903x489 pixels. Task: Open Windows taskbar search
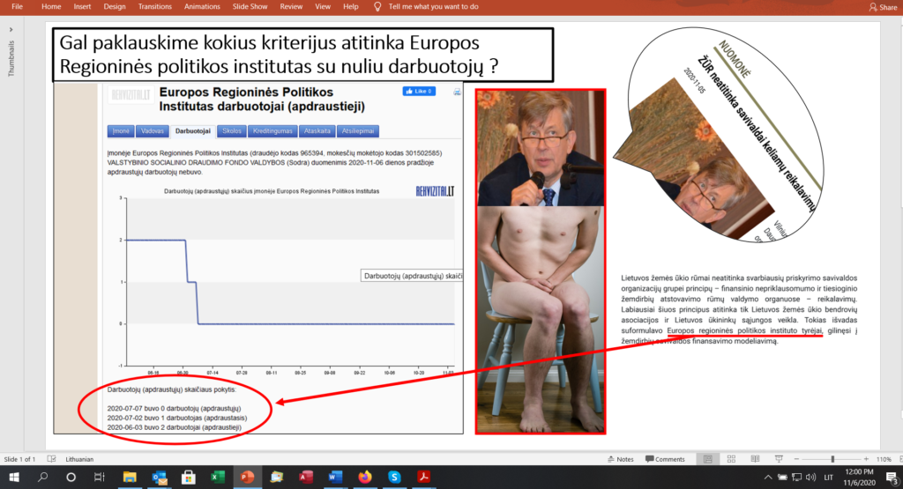click(42, 477)
